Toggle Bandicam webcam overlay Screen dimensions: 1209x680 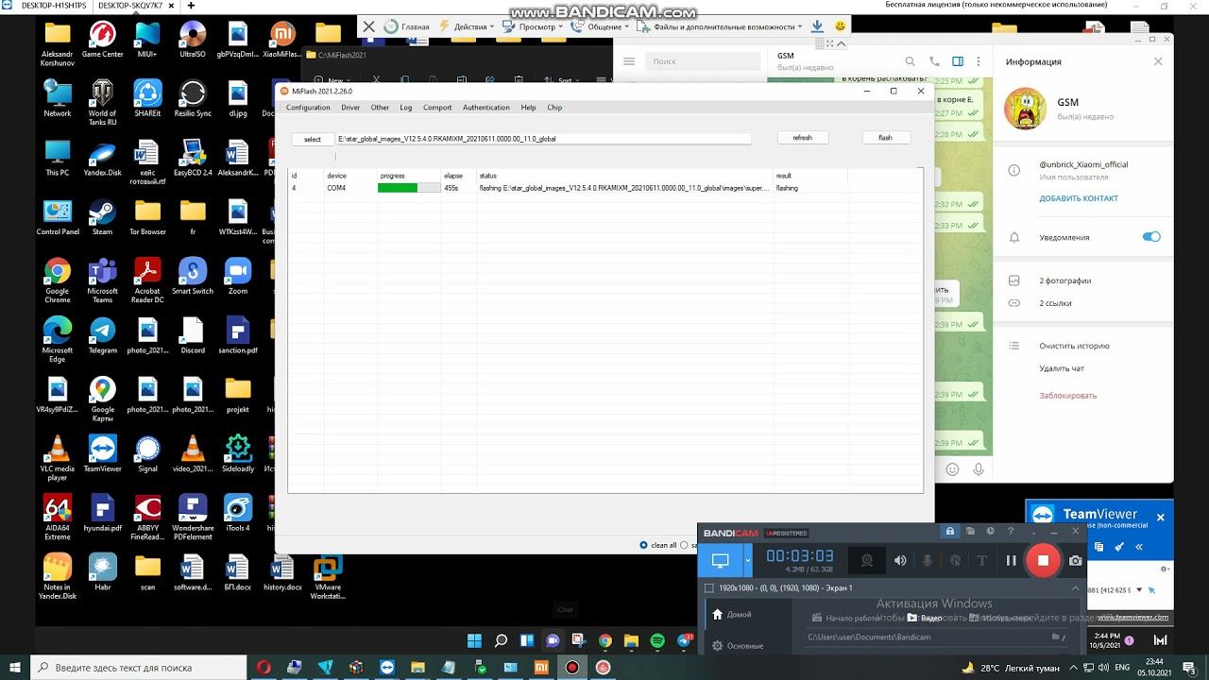click(x=866, y=560)
